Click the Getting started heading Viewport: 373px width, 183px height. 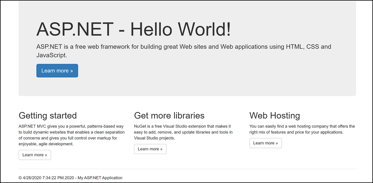point(47,115)
